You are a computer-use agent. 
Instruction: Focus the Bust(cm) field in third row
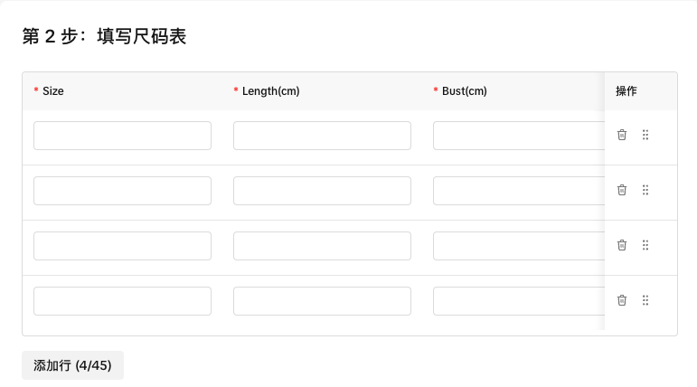517,246
